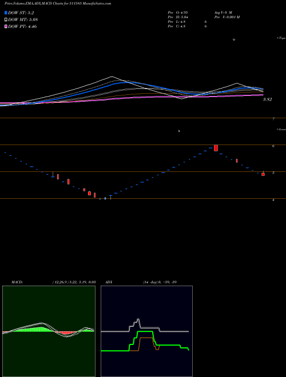This screenshot has height=377, width=286.
Task: Select the 'DOW MT: 5.08' legend label
Action: 23,20
